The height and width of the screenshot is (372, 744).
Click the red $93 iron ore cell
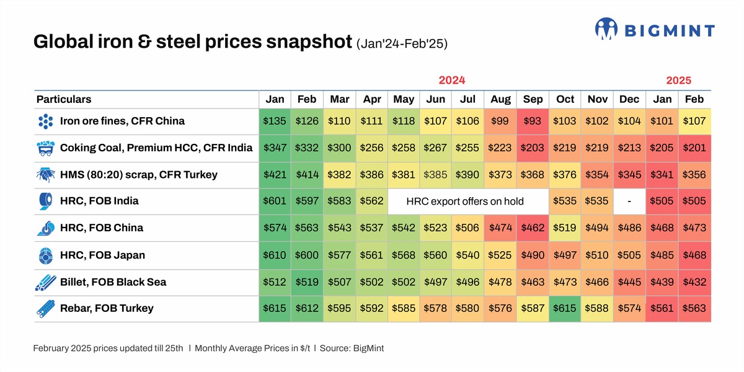point(533,121)
